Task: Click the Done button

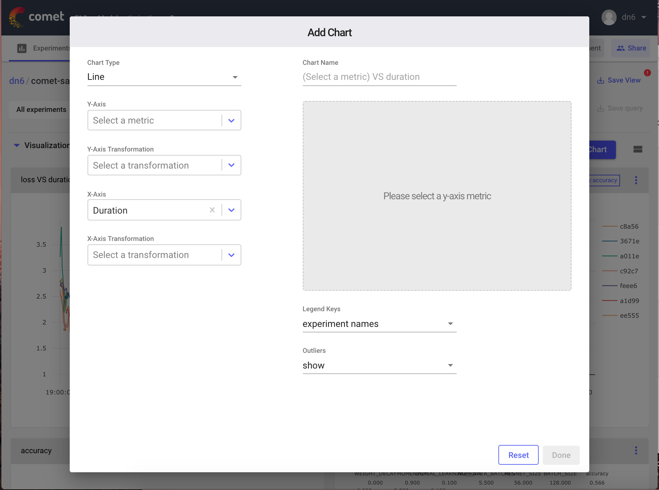Action: tap(561, 455)
